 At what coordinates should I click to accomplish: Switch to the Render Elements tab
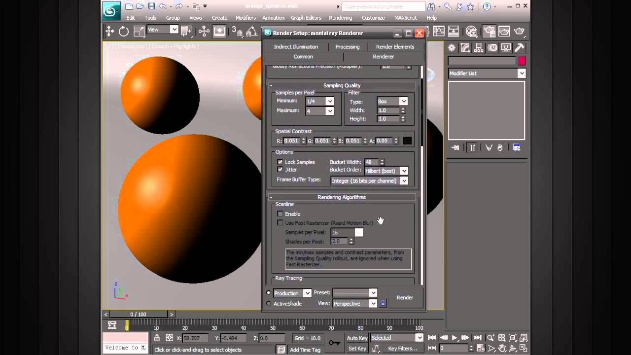(395, 47)
